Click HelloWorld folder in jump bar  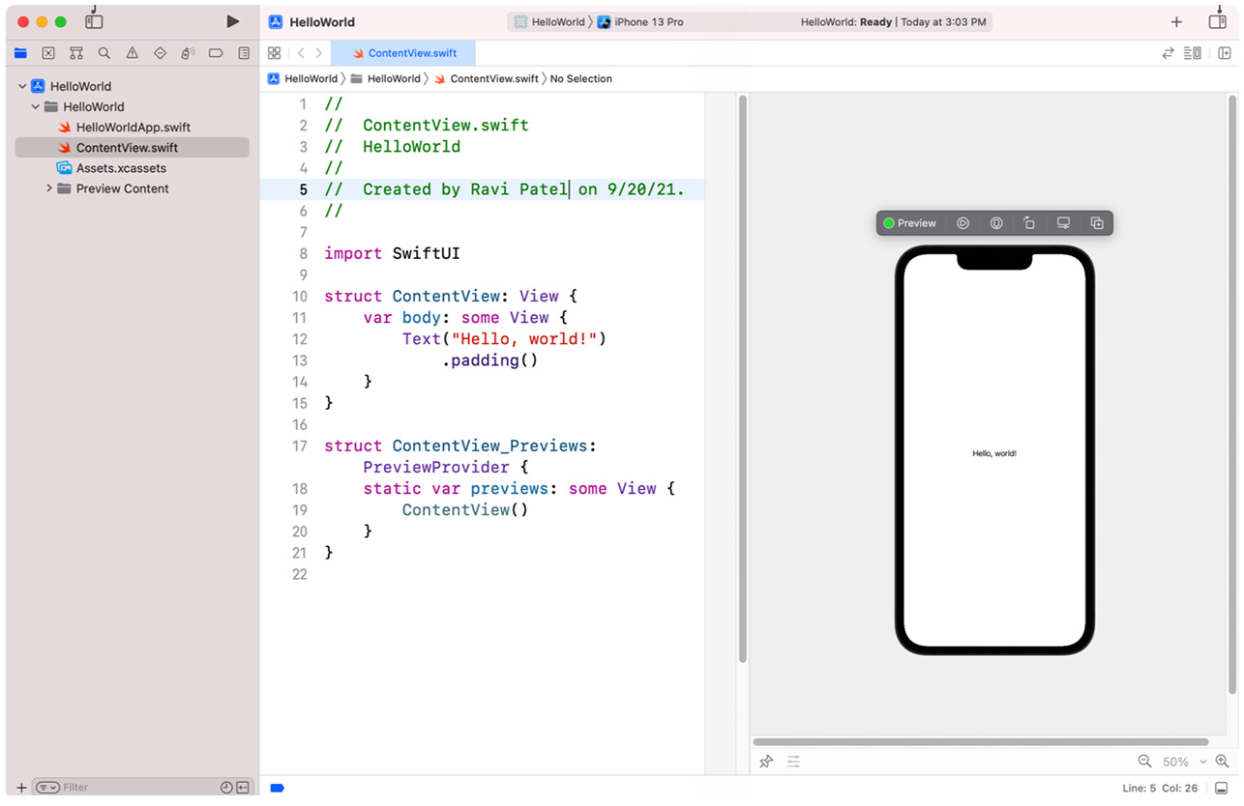tap(386, 78)
